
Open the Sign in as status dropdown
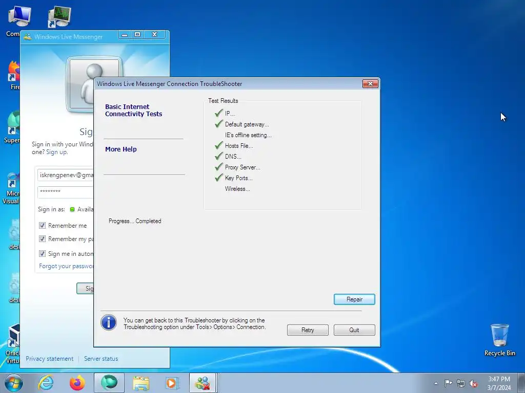[82, 209]
